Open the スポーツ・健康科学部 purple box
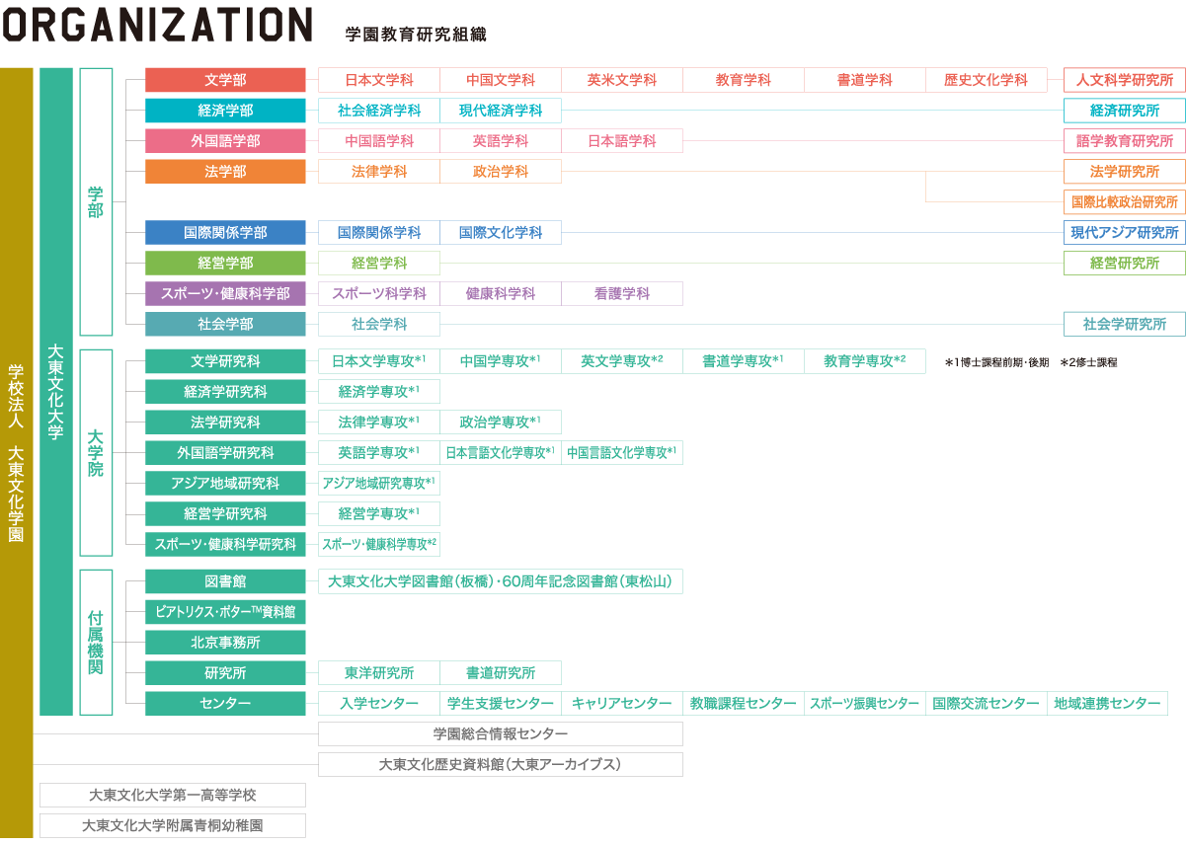Screen dimensions: 1186x845 225,294
